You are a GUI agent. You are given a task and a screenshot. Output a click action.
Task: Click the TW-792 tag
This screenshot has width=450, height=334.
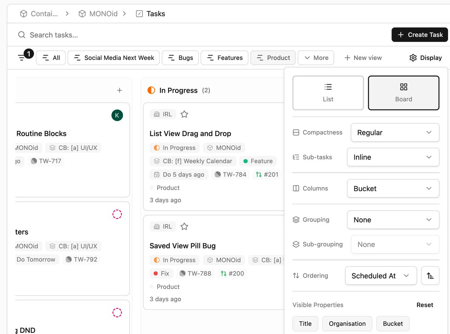(x=81, y=259)
